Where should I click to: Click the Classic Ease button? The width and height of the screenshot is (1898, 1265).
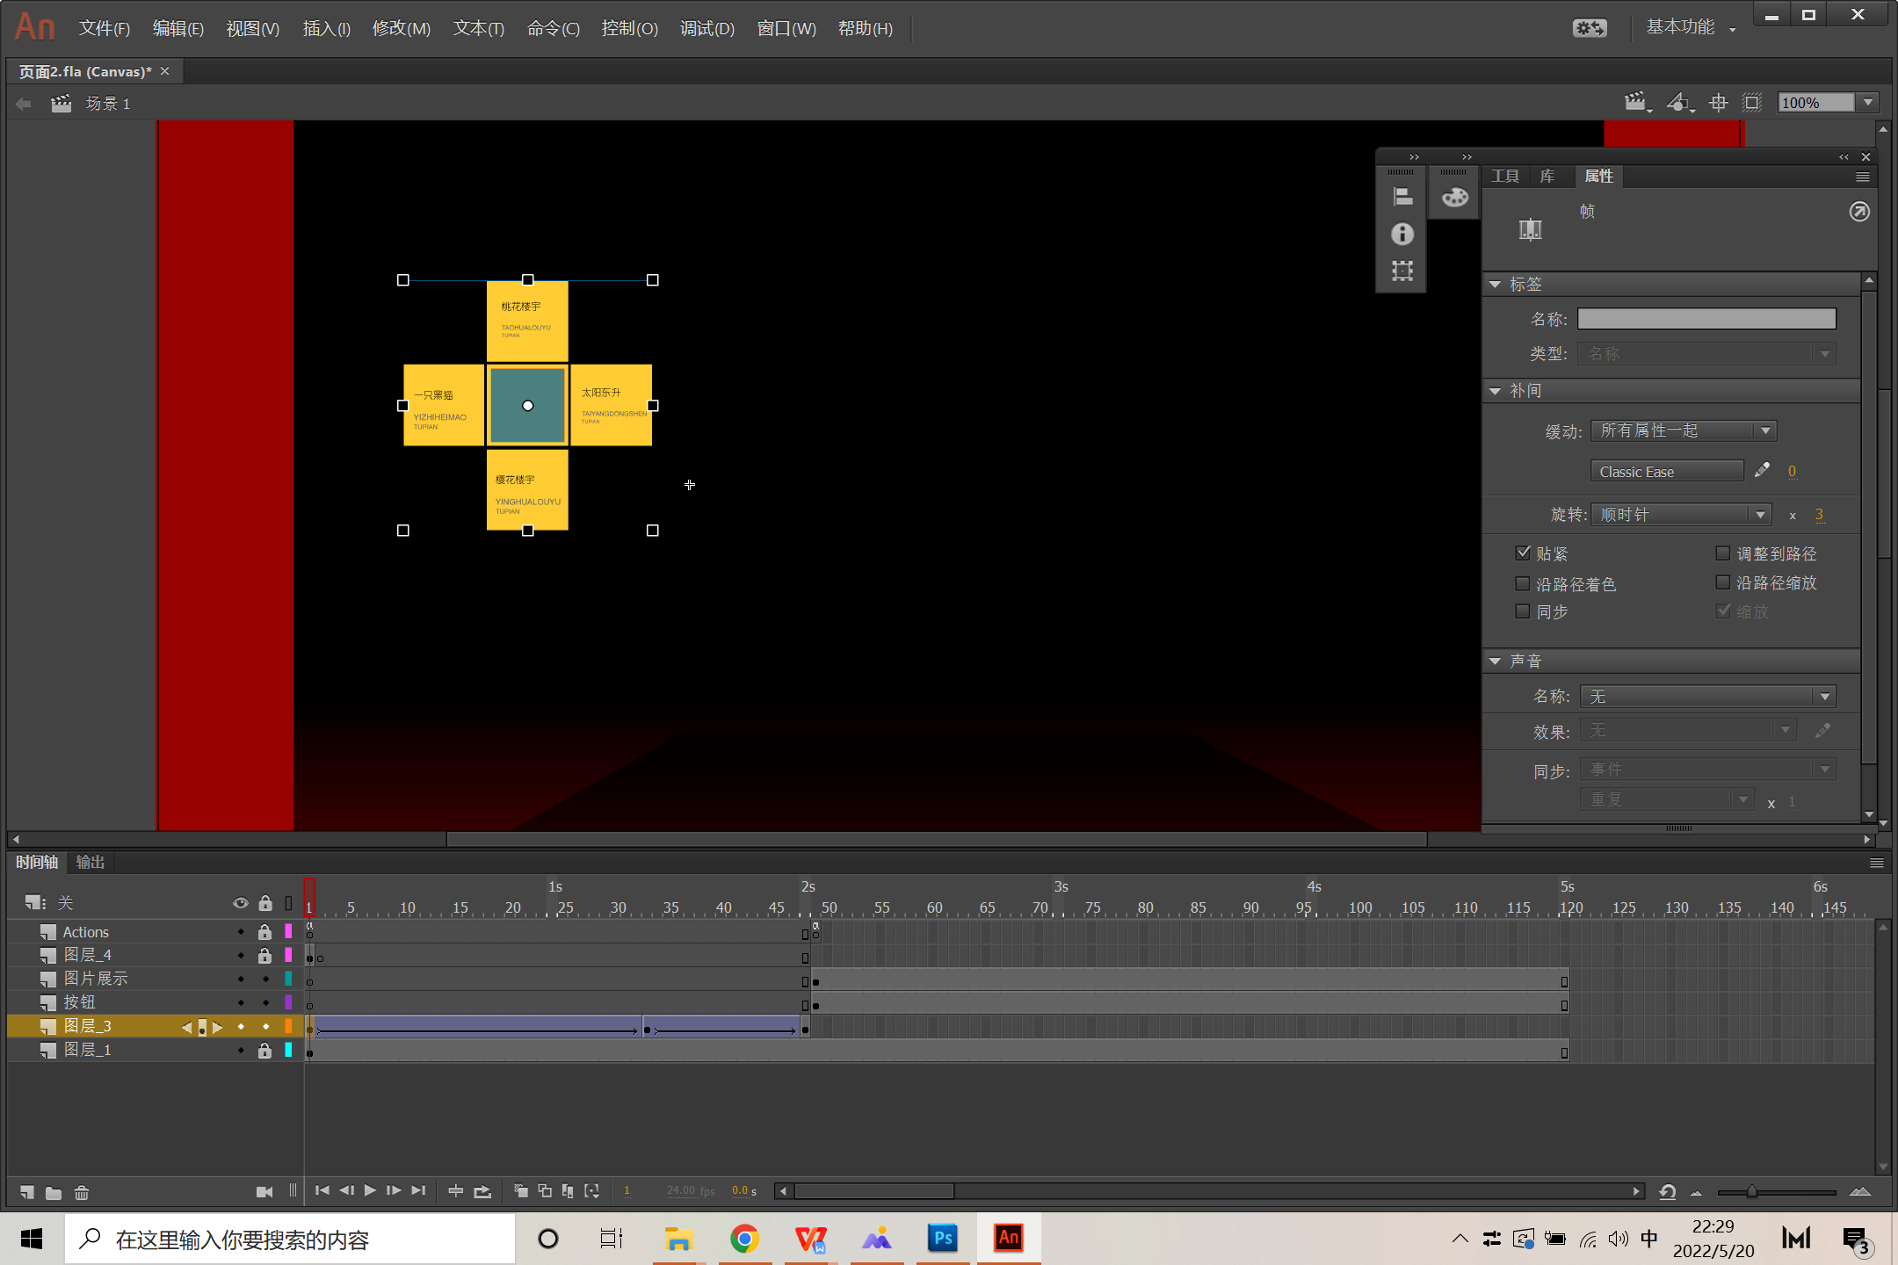click(1666, 472)
